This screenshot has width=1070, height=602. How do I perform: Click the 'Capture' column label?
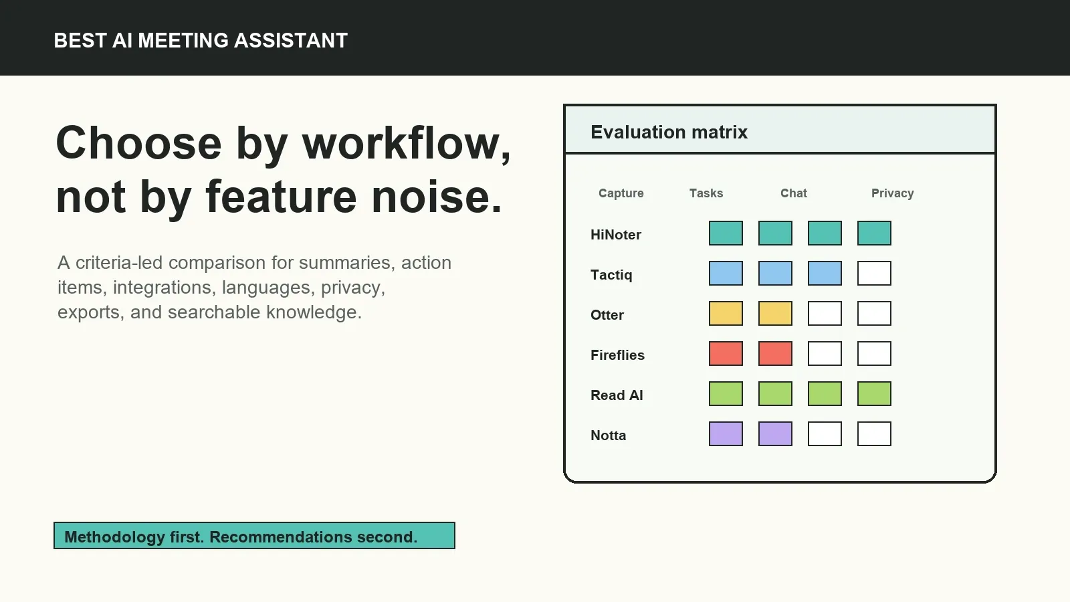coord(621,193)
